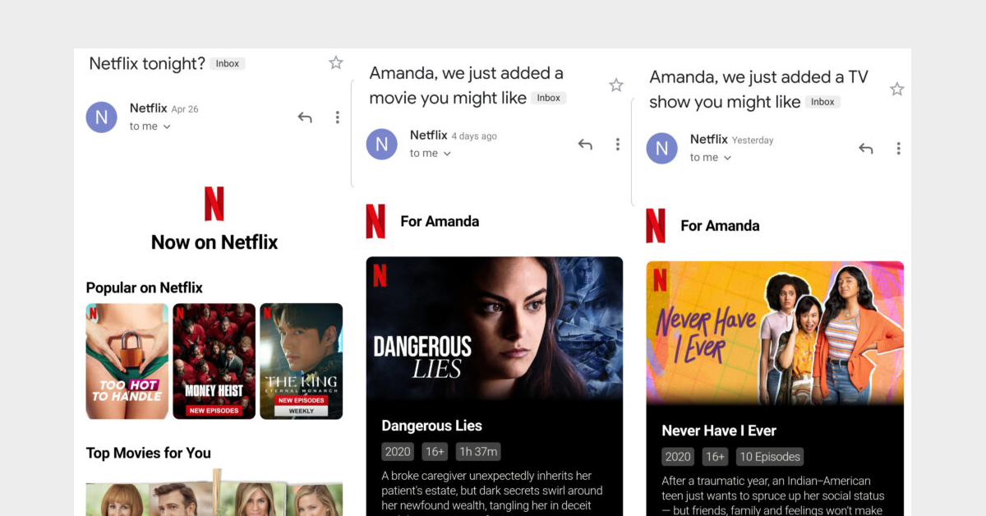Open the Never Have I Ever poster image
The image size is (986, 516).
coord(775,333)
